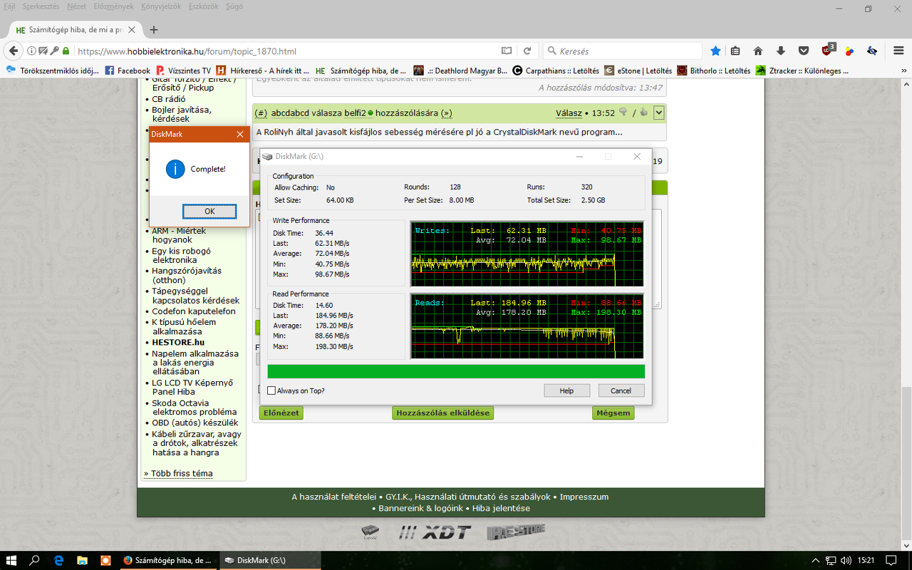Open the Firefox hamburger menu
Screen dimensions: 912x570
[x=898, y=51]
